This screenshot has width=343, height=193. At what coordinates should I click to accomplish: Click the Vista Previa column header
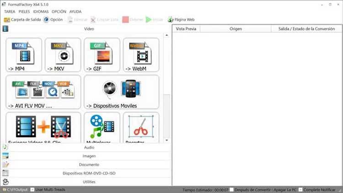point(186,29)
